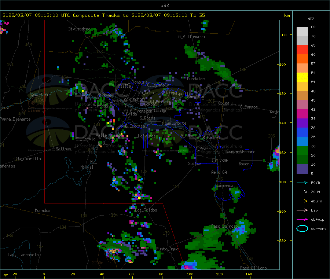Click the G_ALVEAR map label
The image size is (330, 279).
219,161
